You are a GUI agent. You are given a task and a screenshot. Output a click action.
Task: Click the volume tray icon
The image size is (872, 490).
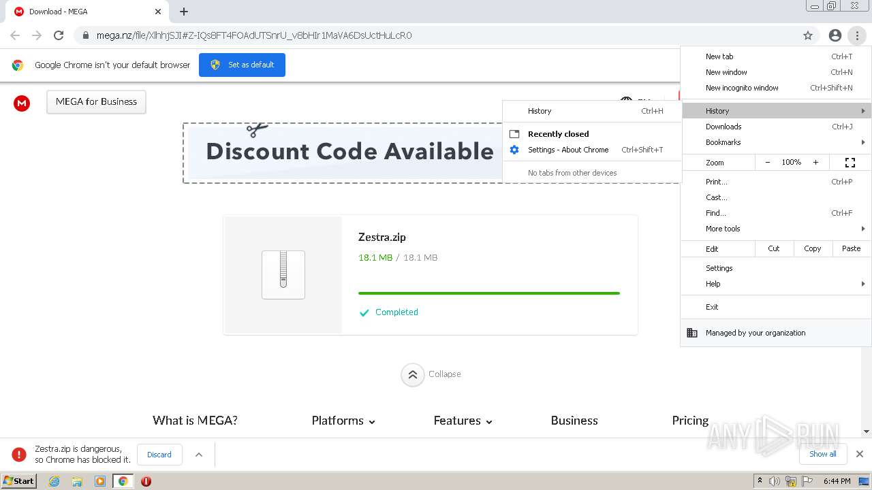coord(775,481)
